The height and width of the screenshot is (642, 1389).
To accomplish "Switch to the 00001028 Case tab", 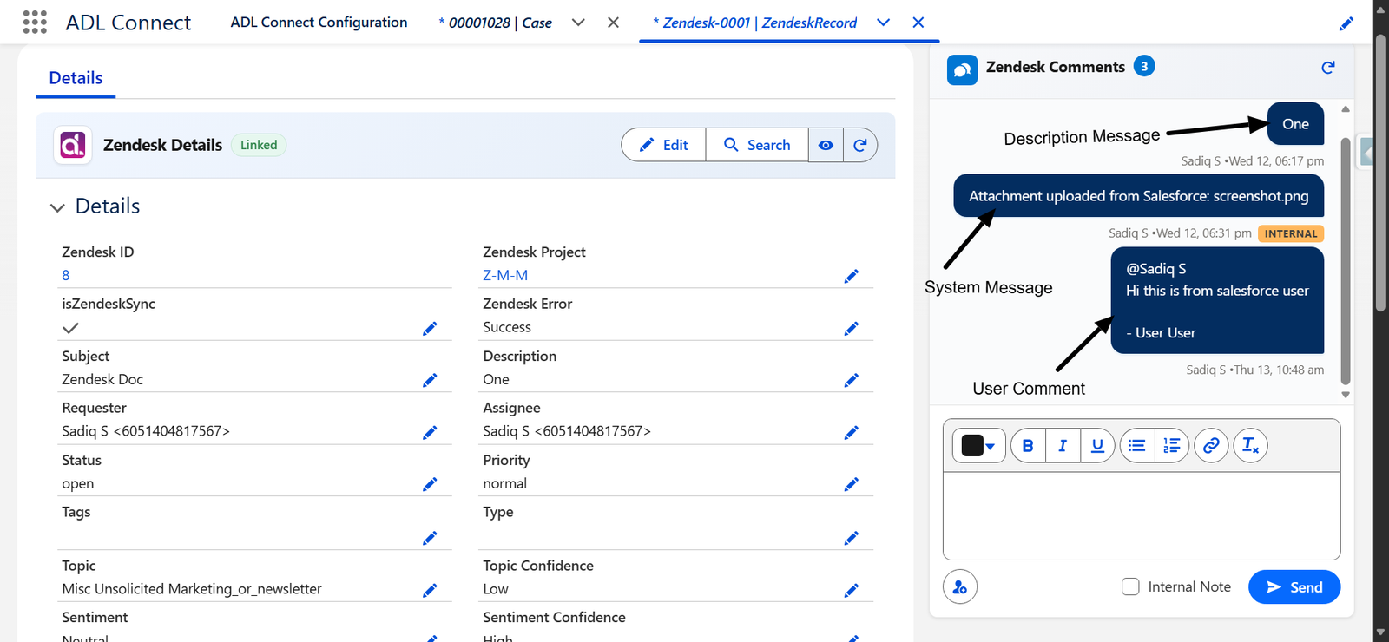I will tap(496, 23).
